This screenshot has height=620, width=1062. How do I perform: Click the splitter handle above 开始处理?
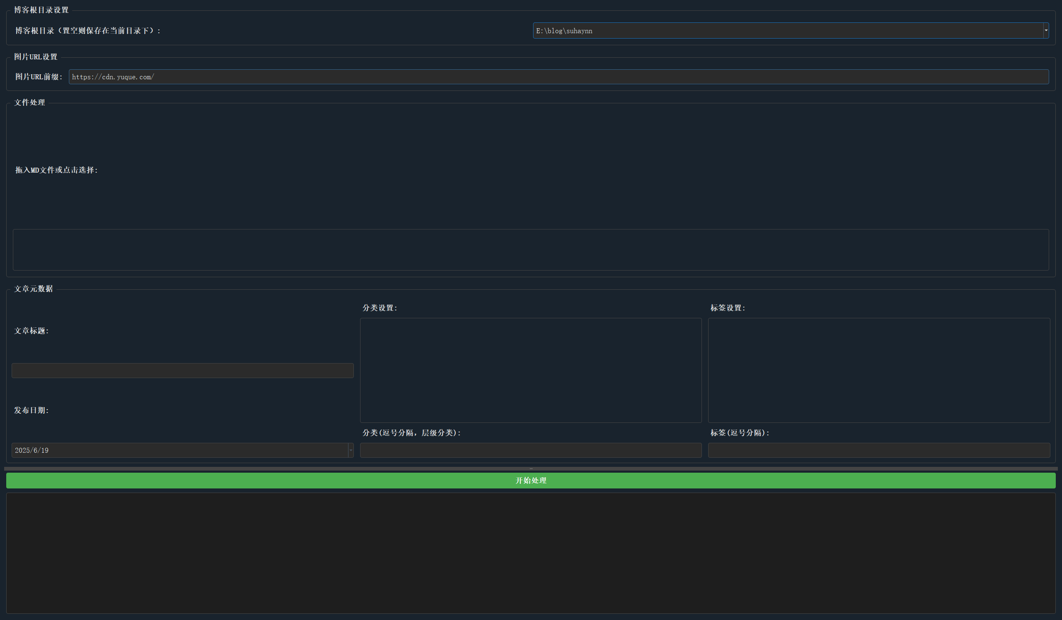(x=531, y=469)
